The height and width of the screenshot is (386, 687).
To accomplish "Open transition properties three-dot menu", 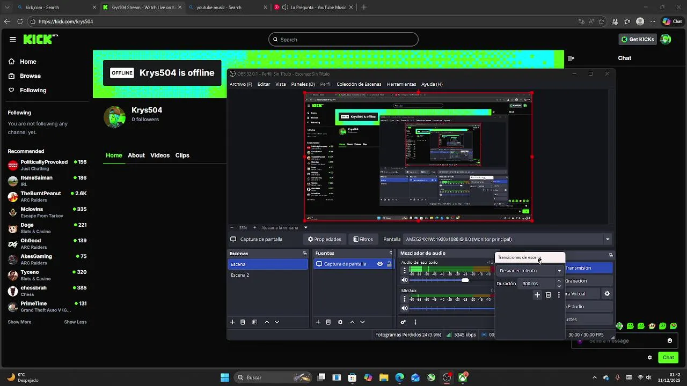I will [x=559, y=295].
